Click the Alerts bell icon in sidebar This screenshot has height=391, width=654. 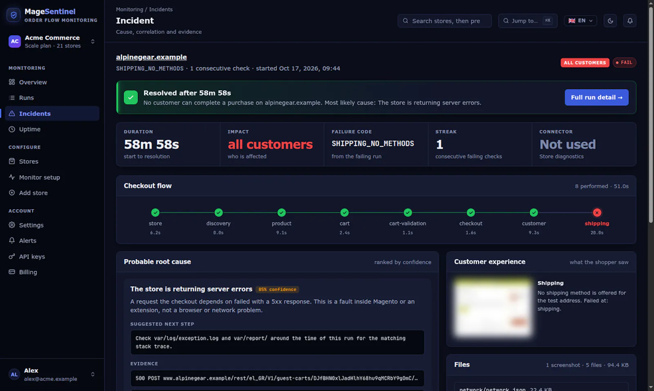(12, 241)
